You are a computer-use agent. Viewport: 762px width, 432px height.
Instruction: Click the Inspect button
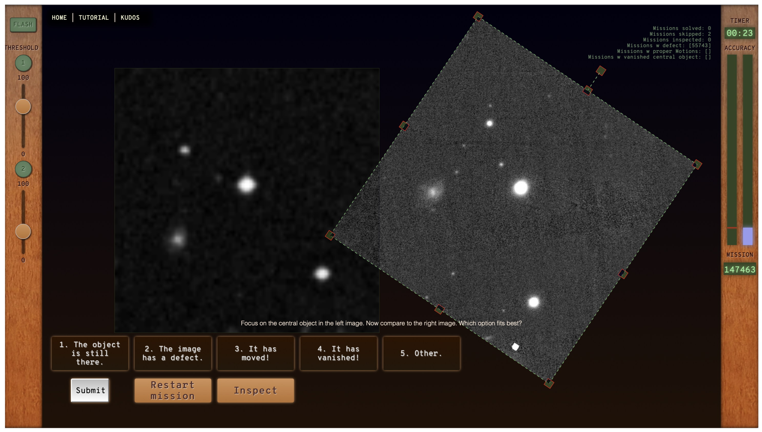255,390
